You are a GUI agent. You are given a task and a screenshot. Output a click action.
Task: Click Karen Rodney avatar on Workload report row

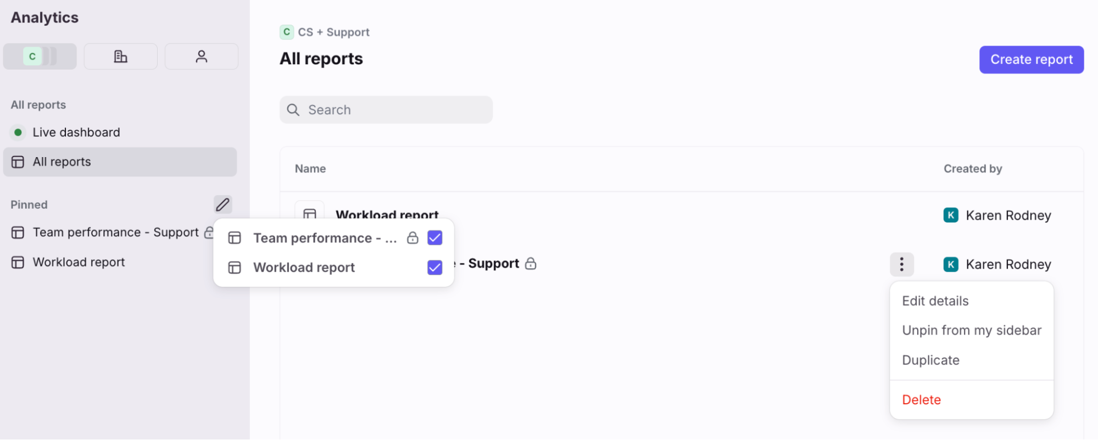(x=951, y=215)
